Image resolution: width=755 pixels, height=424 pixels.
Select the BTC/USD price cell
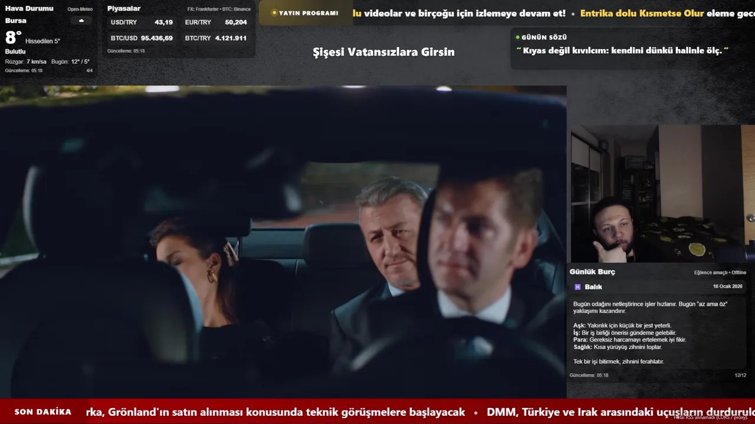[x=142, y=38]
